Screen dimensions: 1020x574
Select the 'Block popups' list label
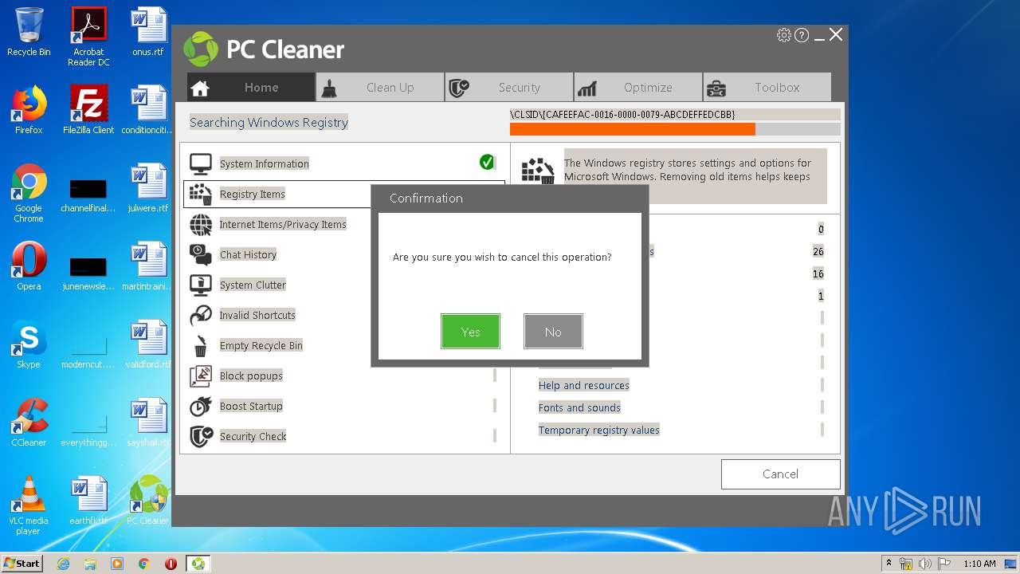coord(251,375)
